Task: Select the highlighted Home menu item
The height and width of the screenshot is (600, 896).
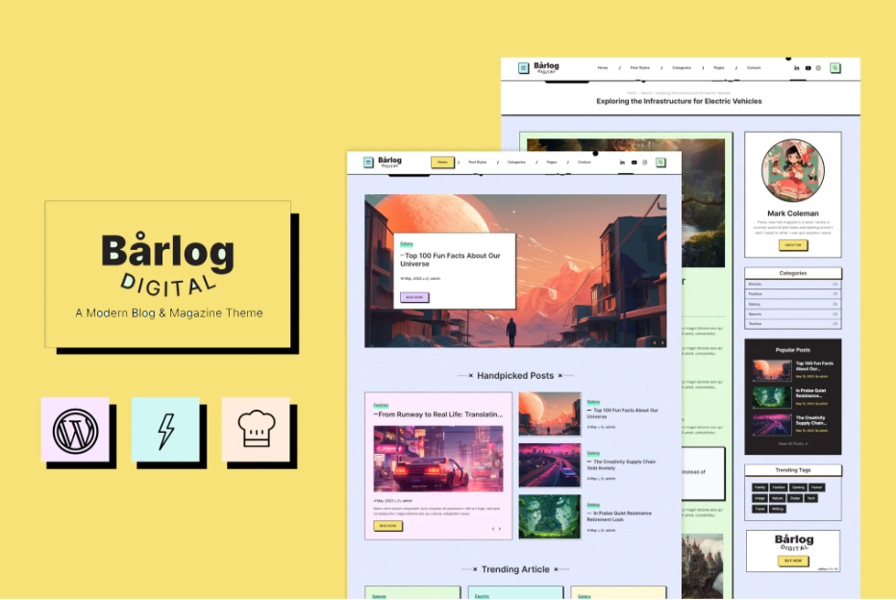Action: coord(442,162)
